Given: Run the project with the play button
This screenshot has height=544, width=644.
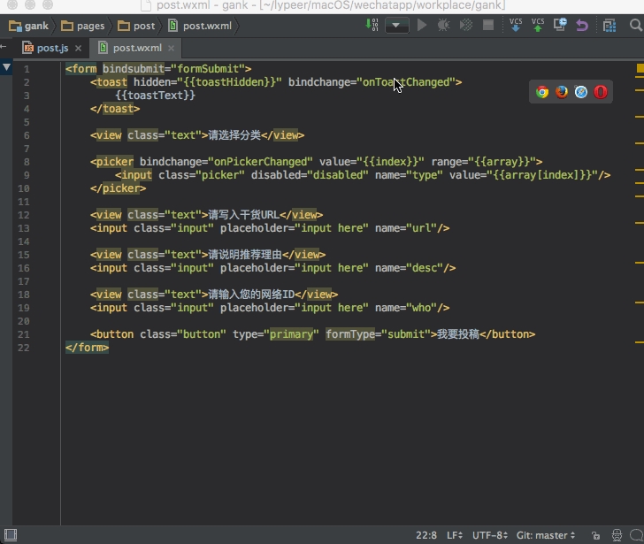Looking at the screenshot, I should (x=422, y=26).
